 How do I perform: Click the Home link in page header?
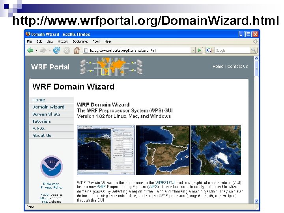(x=218, y=66)
